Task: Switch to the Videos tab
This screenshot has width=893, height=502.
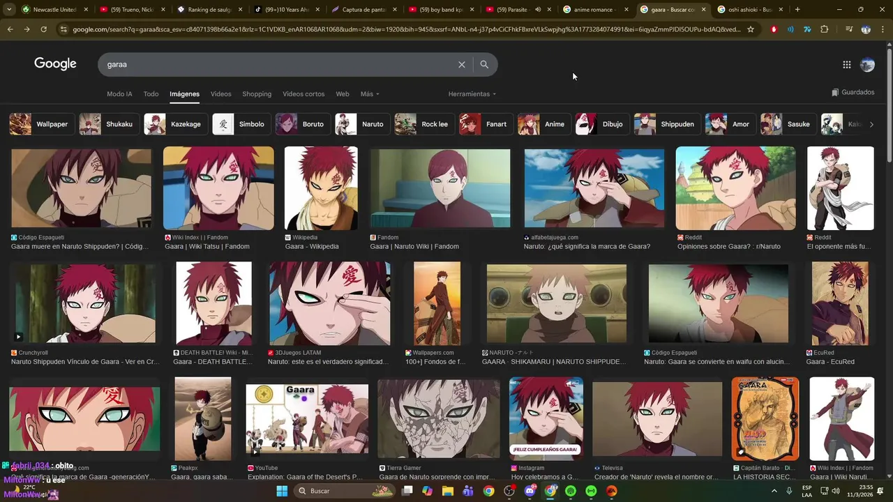Action: (220, 94)
